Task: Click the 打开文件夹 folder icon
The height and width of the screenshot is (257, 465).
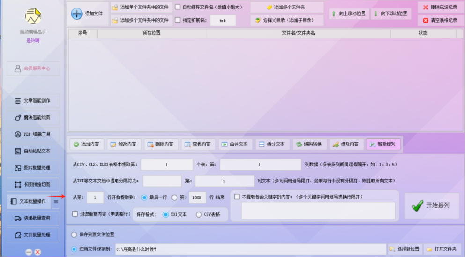Action: (429, 249)
